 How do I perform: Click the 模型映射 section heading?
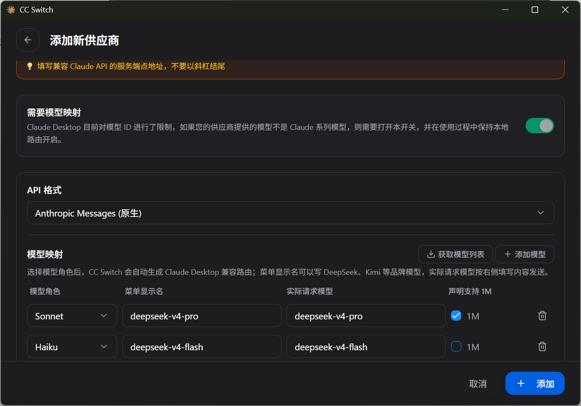coord(45,254)
